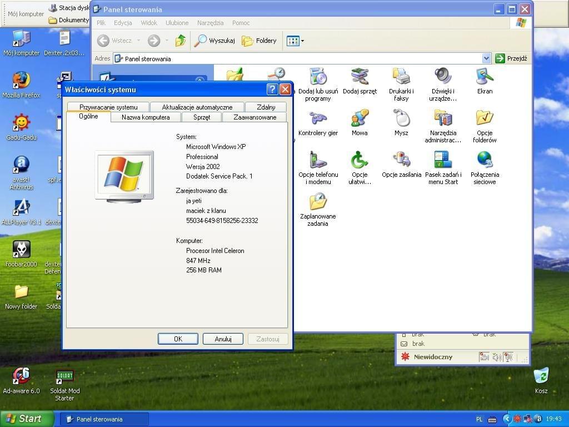
Task: Open the Narzędzia menu
Action: [210, 23]
